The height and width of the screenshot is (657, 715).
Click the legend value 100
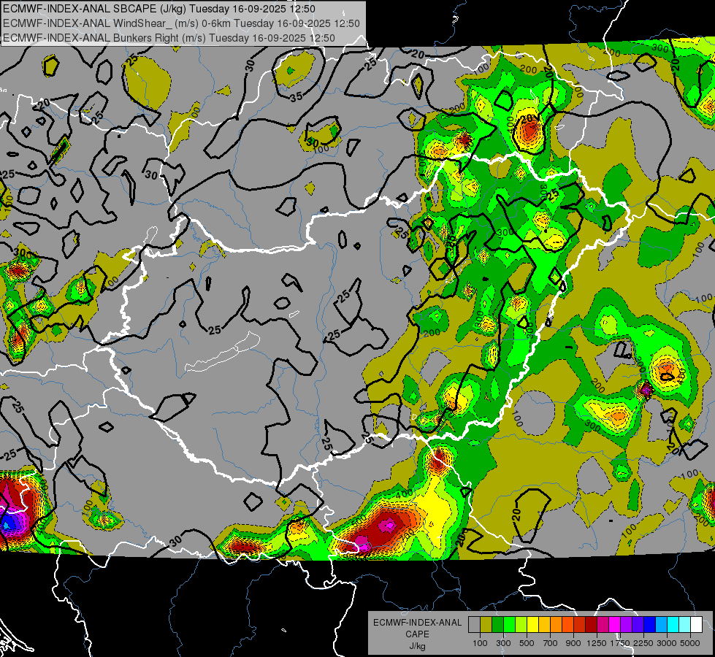point(480,643)
